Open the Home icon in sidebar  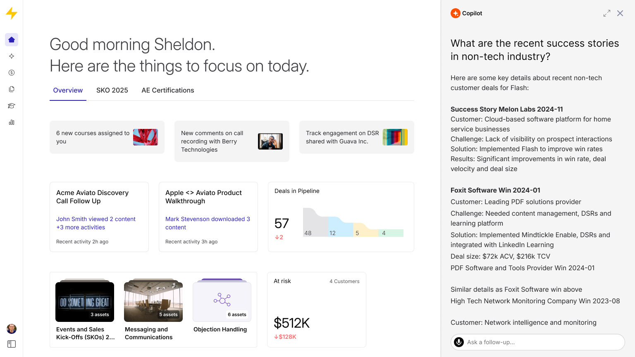pyautogui.click(x=12, y=40)
